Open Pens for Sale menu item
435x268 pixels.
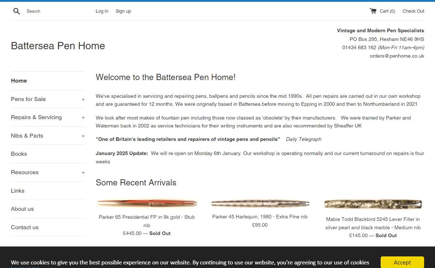click(x=28, y=99)
